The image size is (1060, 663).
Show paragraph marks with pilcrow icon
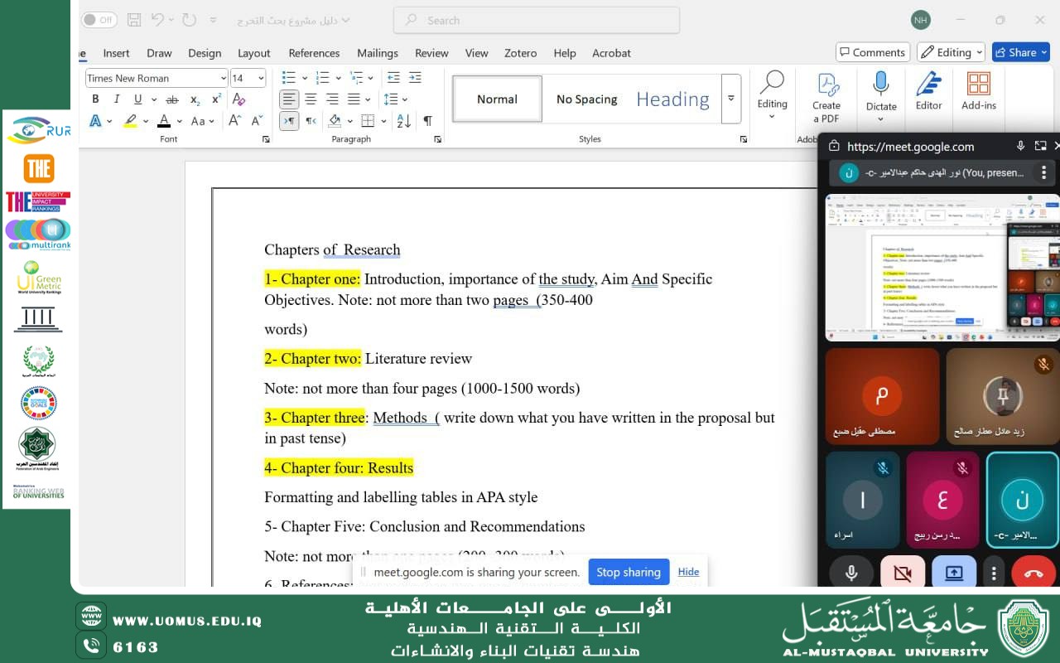pyautogui.click(x=427, y=121)
